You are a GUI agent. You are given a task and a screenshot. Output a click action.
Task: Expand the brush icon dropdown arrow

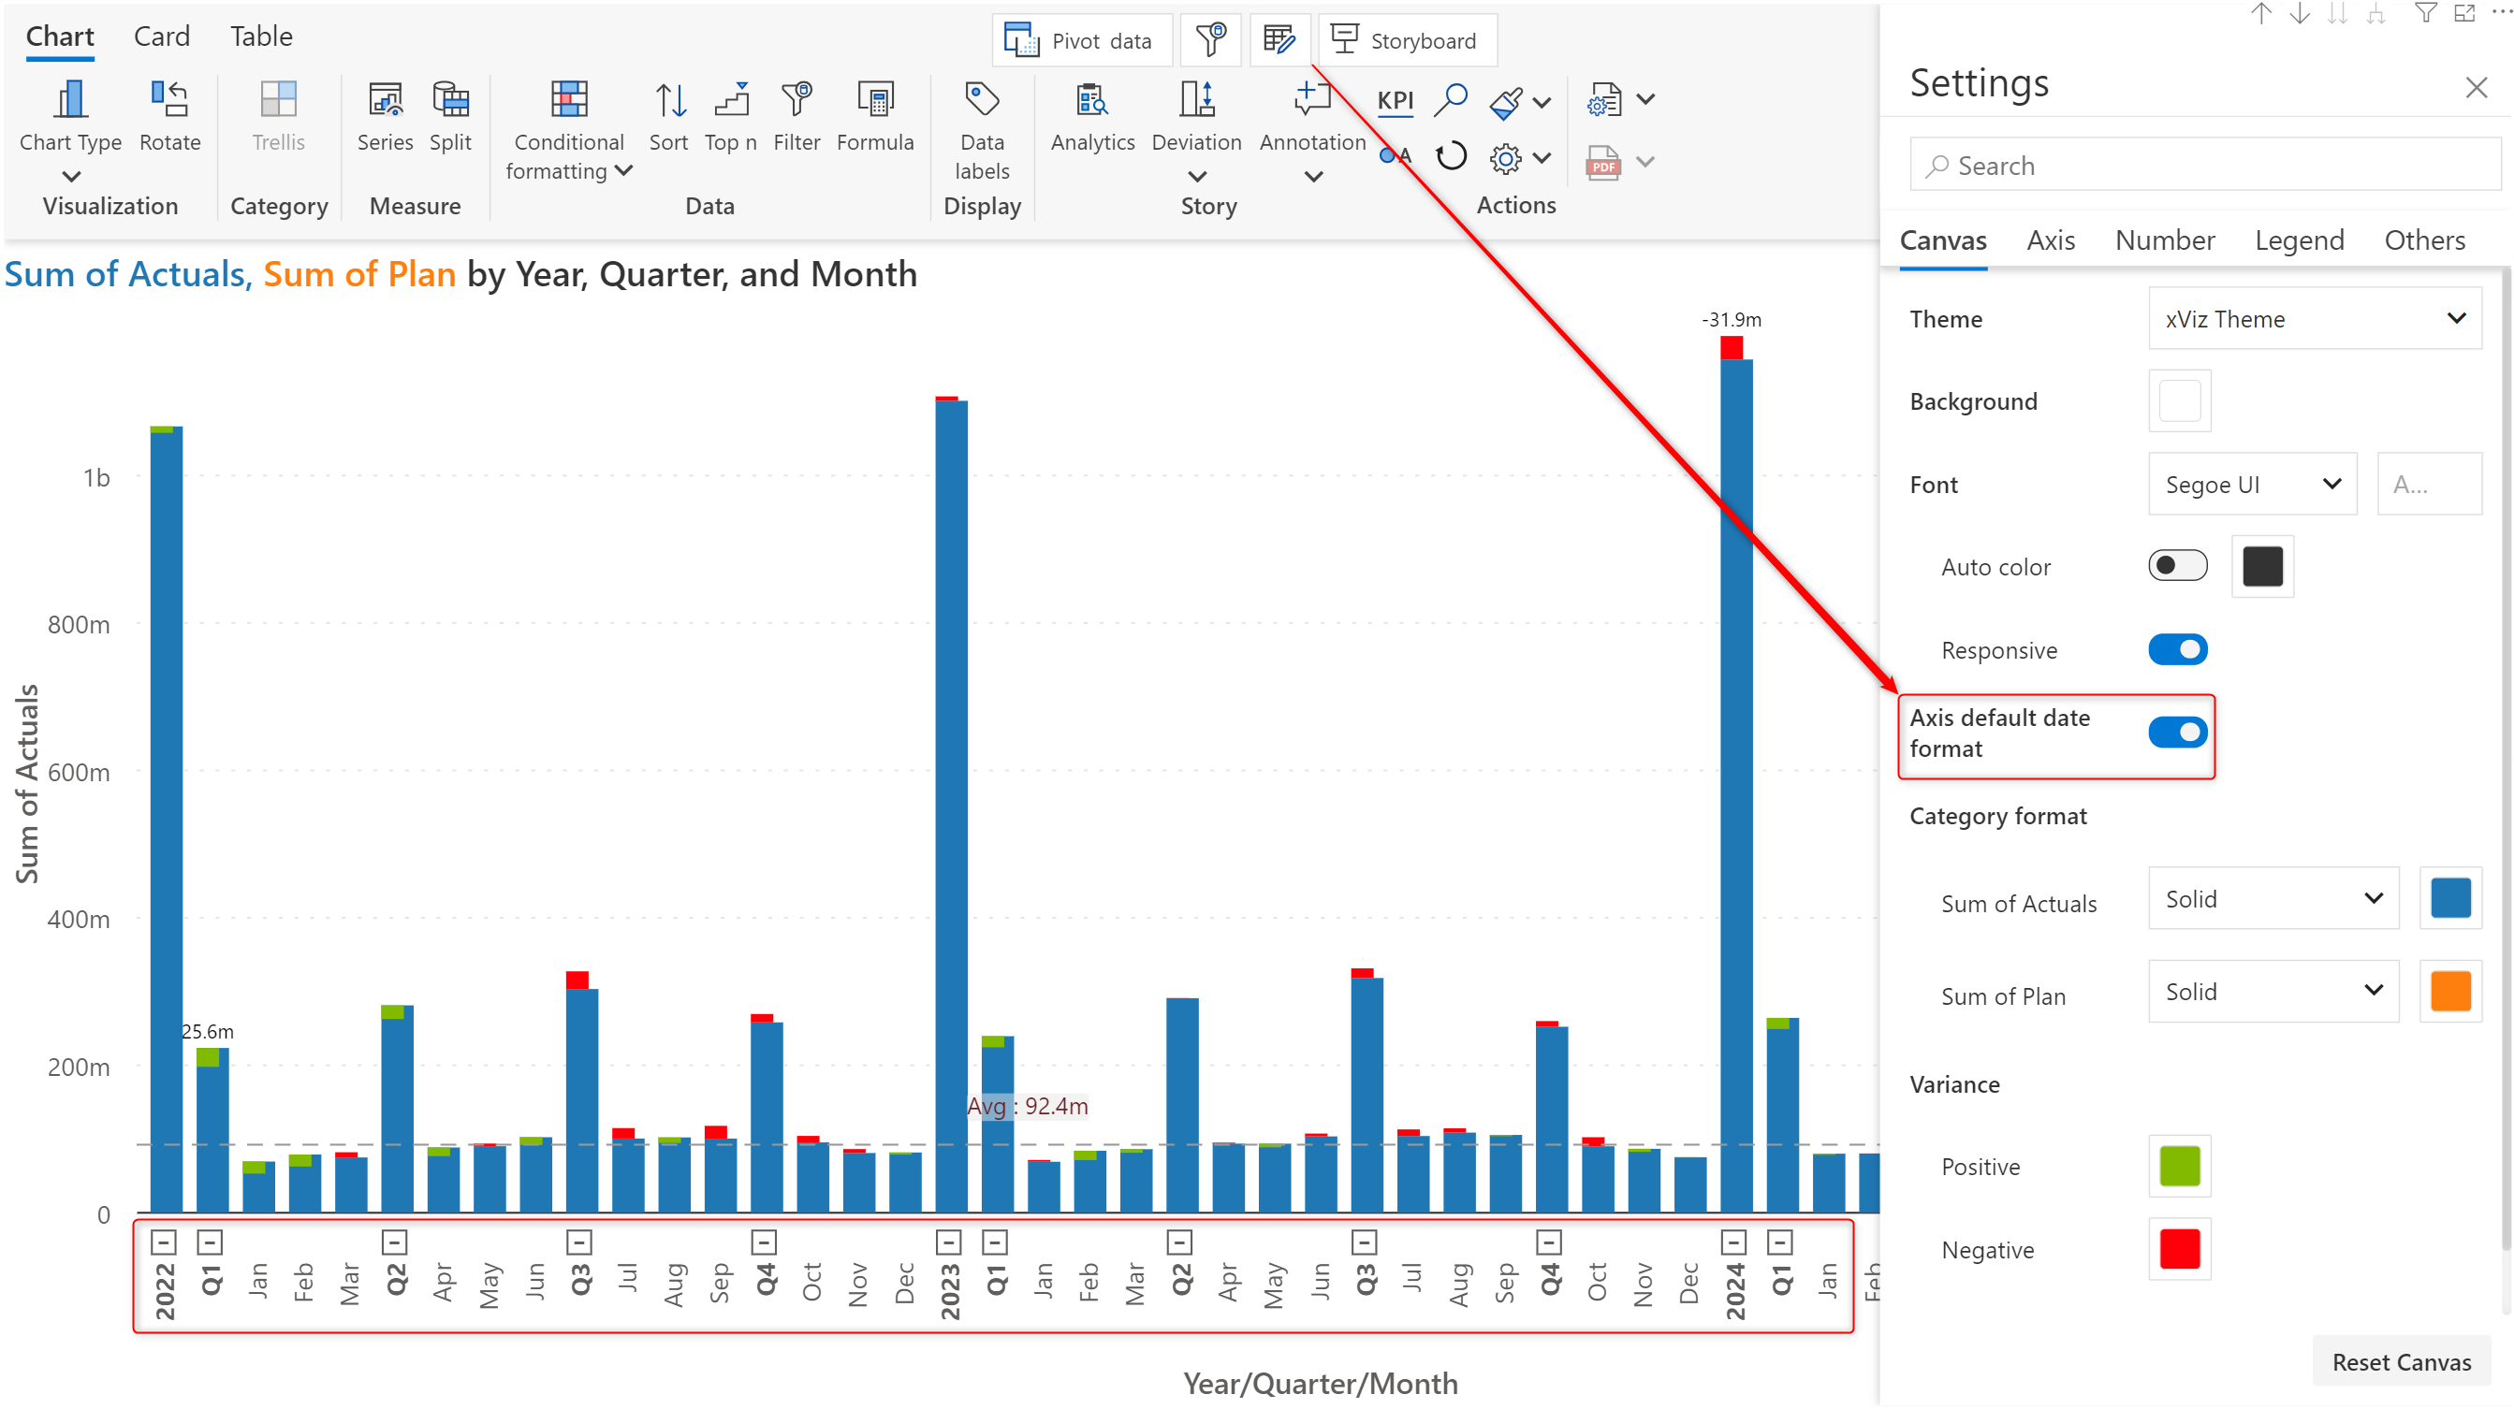[1542, 103]
